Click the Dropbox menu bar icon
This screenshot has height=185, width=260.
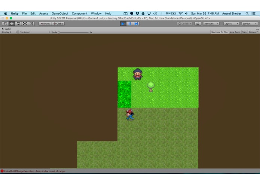(x=137, y=13)
